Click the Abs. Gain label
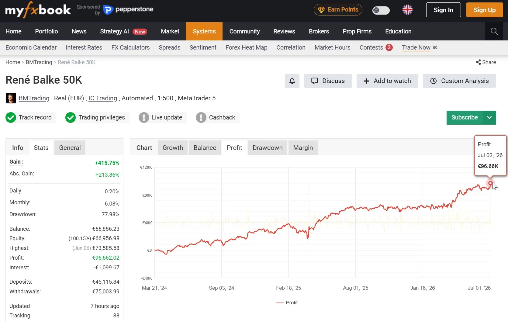 (x=22, y=174)
